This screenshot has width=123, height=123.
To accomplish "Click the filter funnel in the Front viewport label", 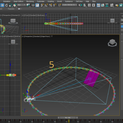I will tap(46, 15).
